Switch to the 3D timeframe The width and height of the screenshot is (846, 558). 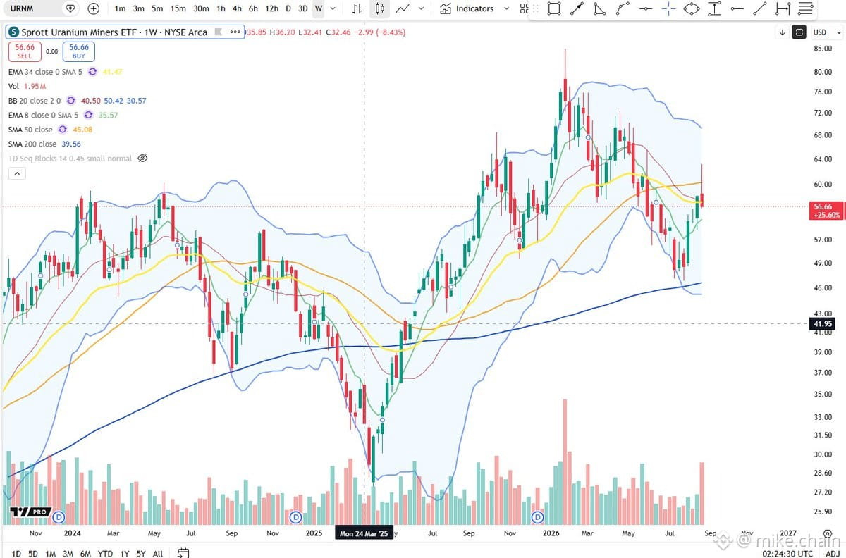[302, 8]
